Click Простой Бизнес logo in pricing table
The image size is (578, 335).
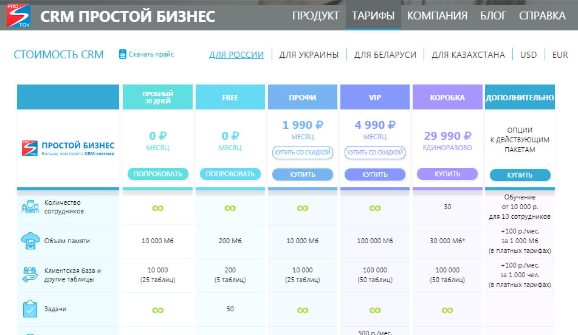[x=68, y=148]
